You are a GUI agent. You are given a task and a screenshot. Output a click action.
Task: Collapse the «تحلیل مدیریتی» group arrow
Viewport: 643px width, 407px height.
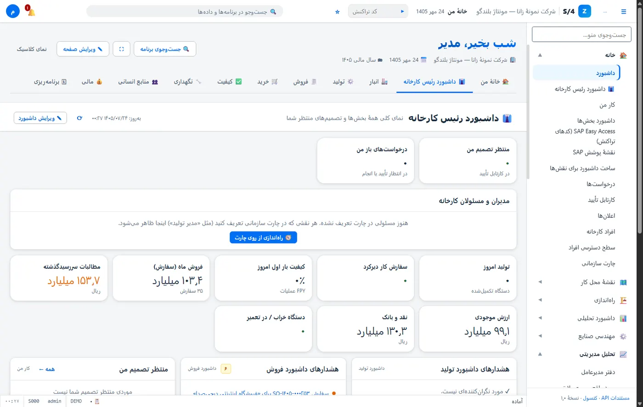point(540,354)
